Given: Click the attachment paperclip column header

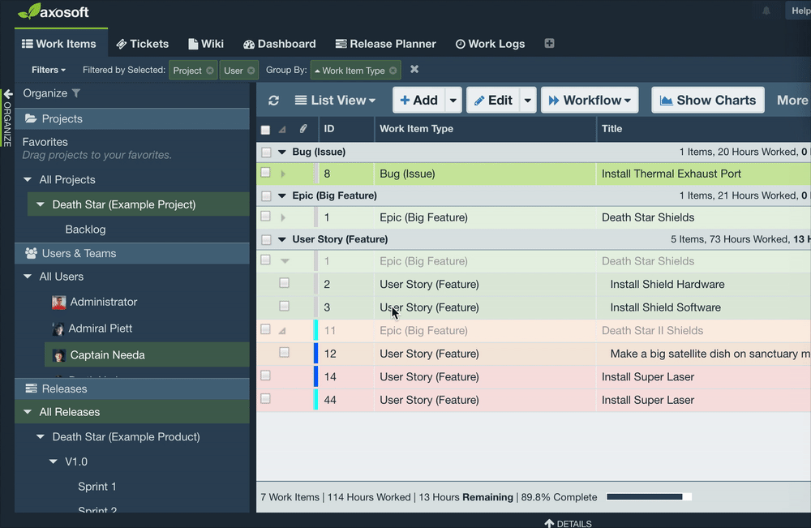Looking at the screenshot, I should (303, 129).
